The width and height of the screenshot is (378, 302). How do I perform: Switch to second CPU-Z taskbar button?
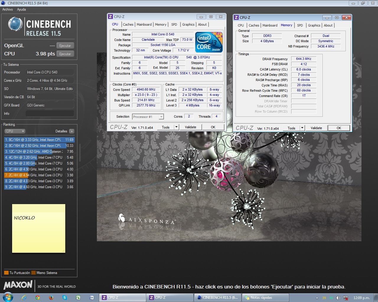170,298
